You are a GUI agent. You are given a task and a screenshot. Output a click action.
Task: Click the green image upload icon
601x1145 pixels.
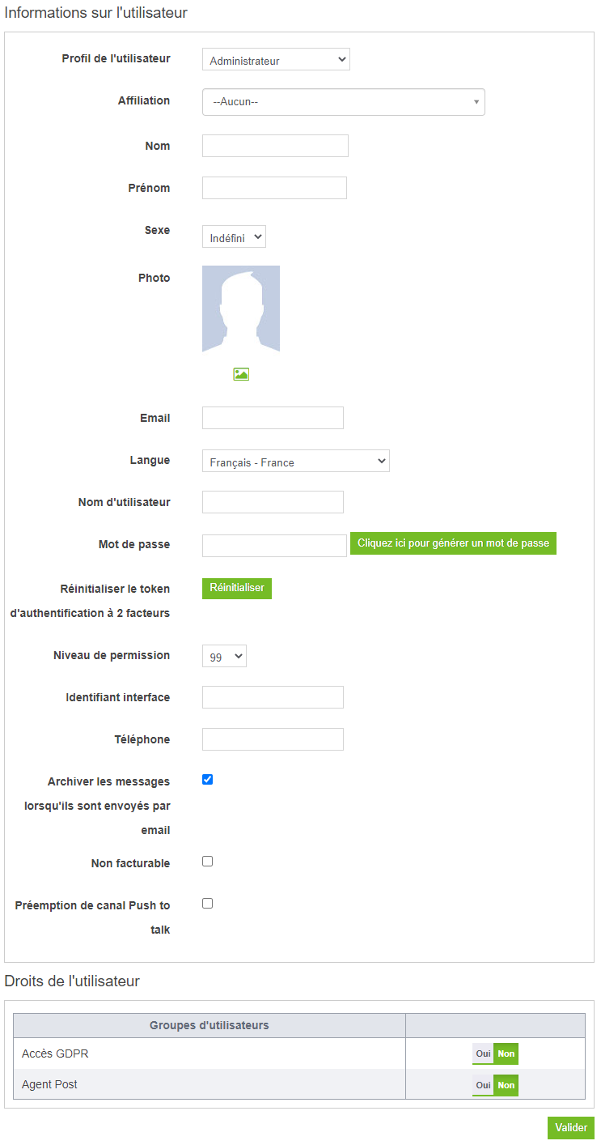[241, 374]
